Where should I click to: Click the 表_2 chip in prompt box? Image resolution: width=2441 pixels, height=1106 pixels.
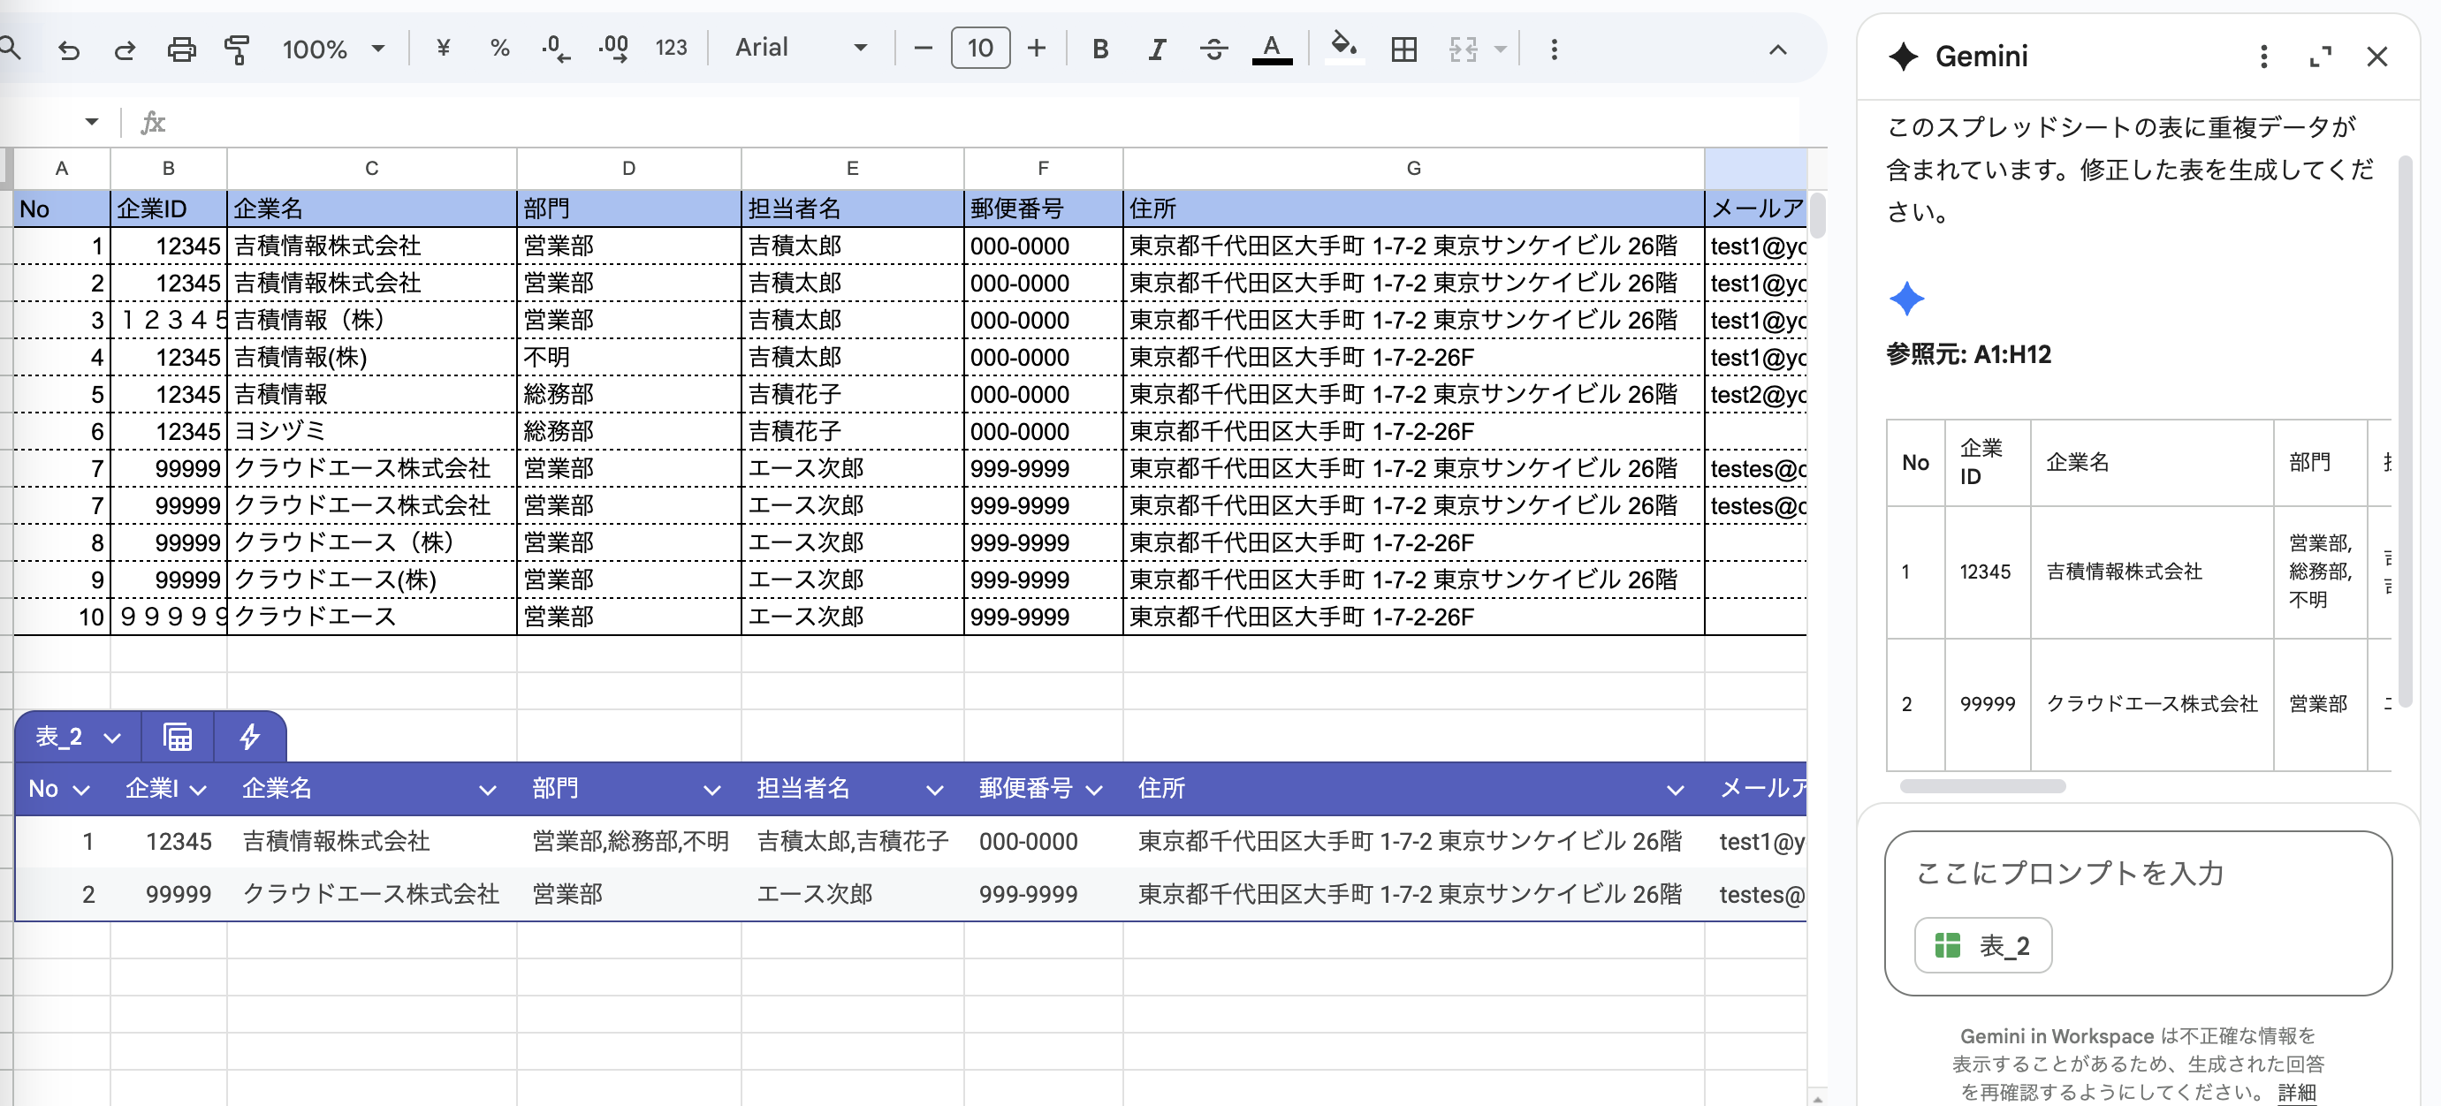coord(1982,945)
